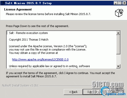Viewport: 127px width, 98px height.
Task: Click 'you may not use this file' line
Action: 47,50
